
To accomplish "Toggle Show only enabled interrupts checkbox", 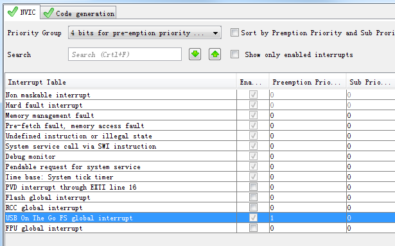I will 234,54.
